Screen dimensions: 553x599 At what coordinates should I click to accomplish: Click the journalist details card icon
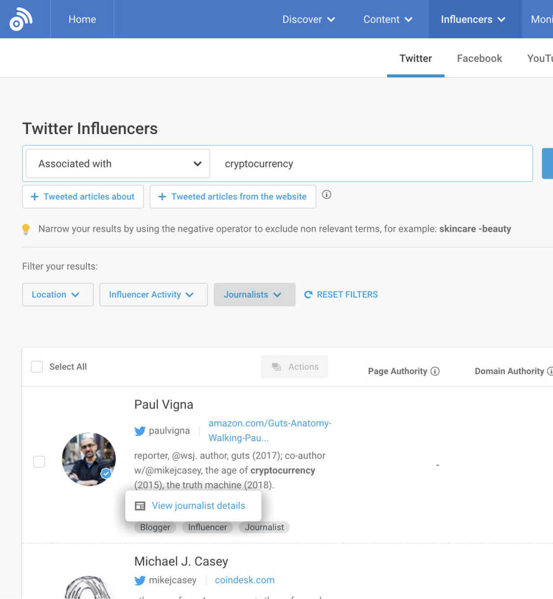point(140,506)
